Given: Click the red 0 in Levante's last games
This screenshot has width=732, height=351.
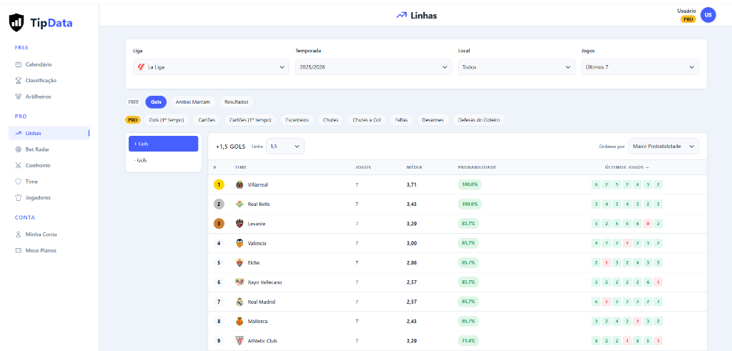Looking at the screenshot, I should 648,224.
